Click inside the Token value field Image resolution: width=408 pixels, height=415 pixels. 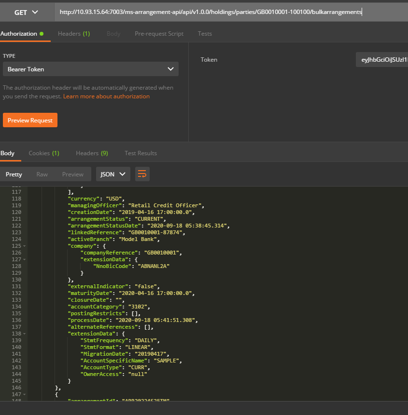click(x=381, y=60)
